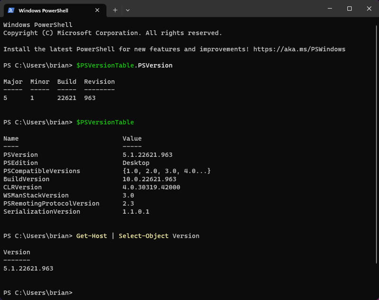Screen dimensions: 379x300
Task: Click the "SerializationVersion" row name
Action: pyautogui.click(x=42, y=211)
